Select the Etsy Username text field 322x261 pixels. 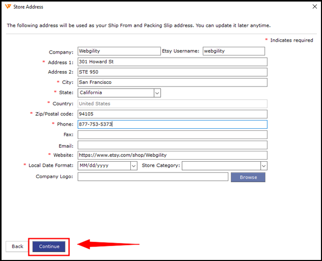point(233,51)
